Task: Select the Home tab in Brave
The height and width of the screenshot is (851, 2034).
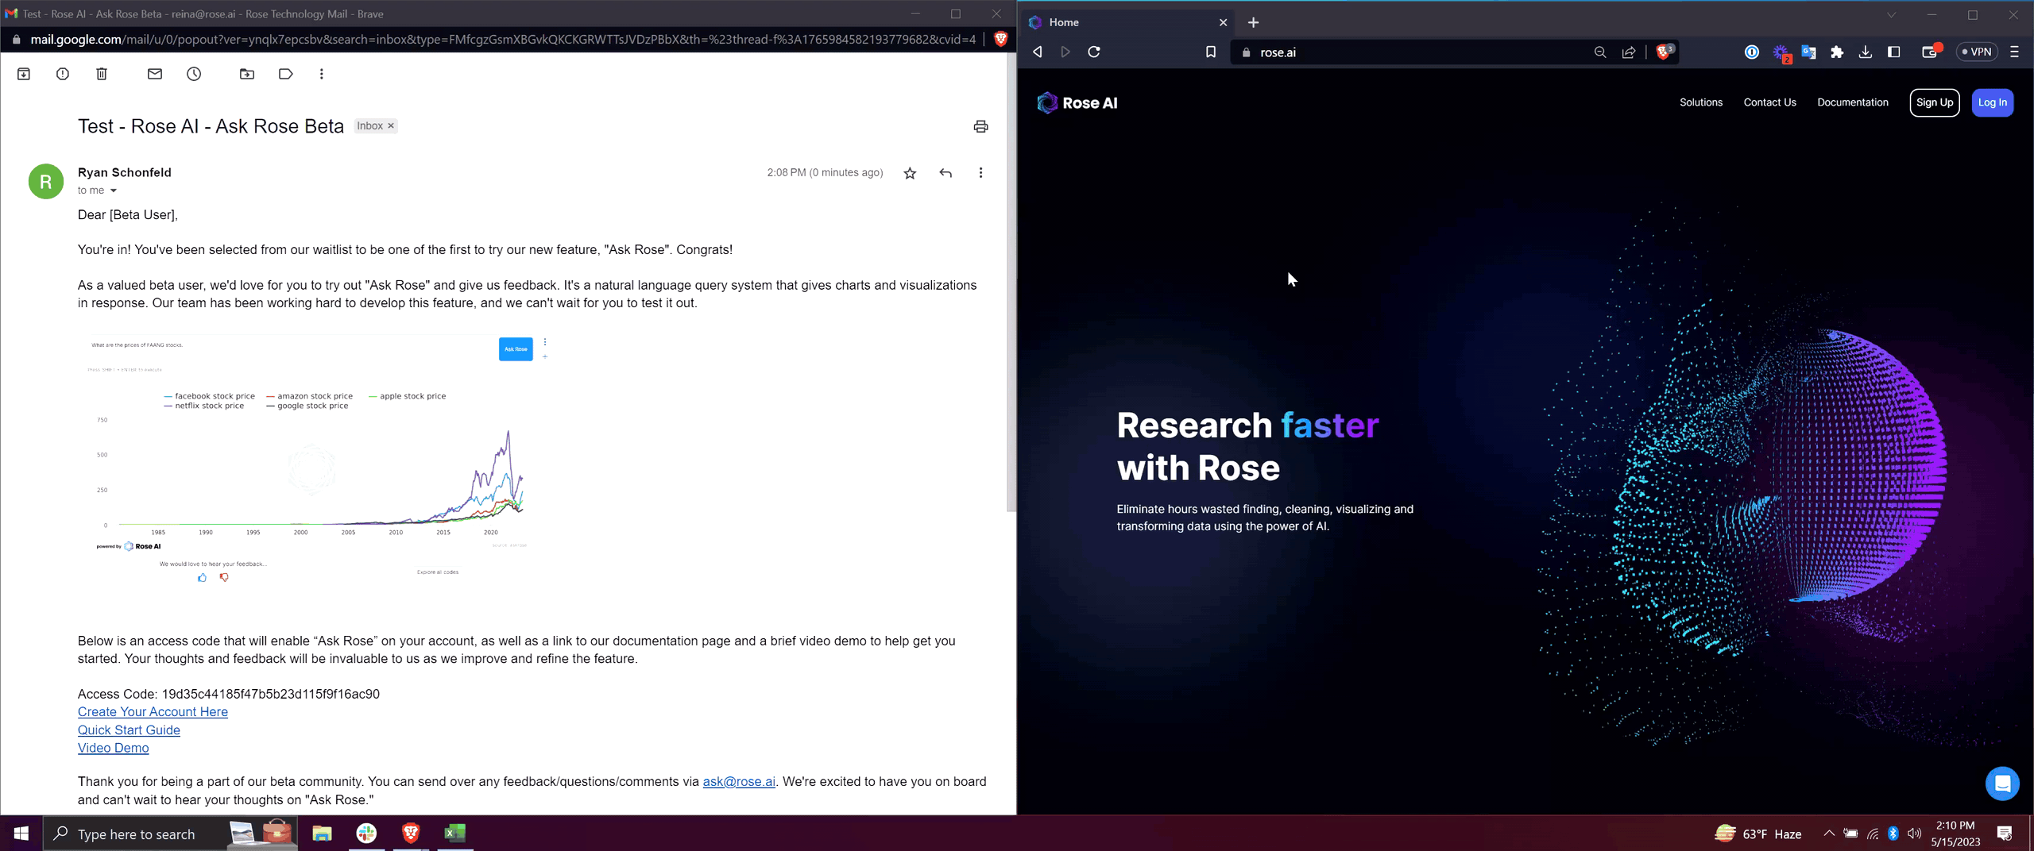Action: click(x=1128, y=22)
